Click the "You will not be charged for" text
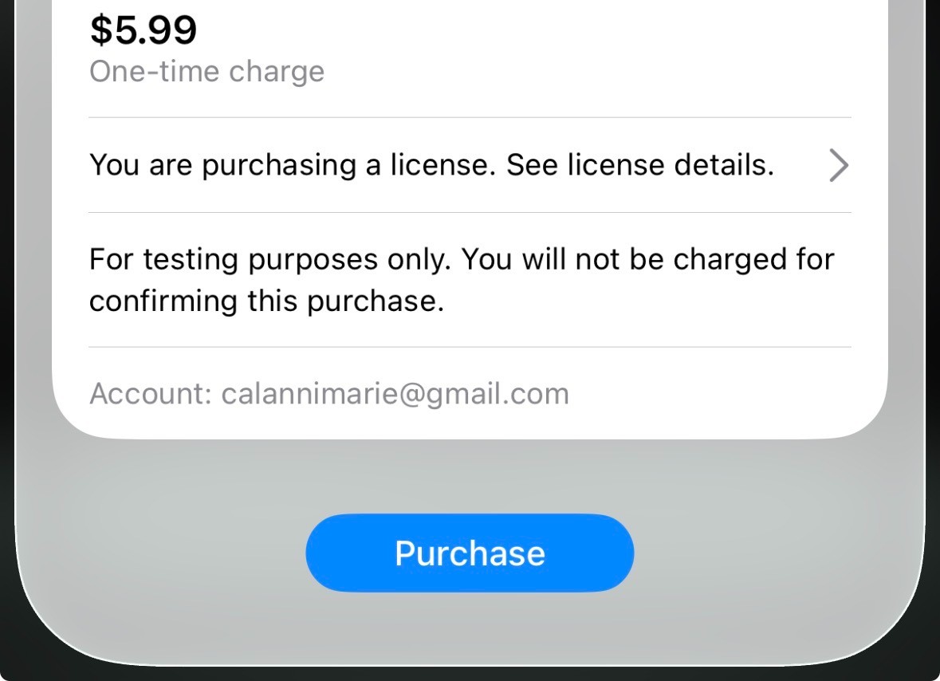This screenshot has width=940, height=681. (648, 259)
